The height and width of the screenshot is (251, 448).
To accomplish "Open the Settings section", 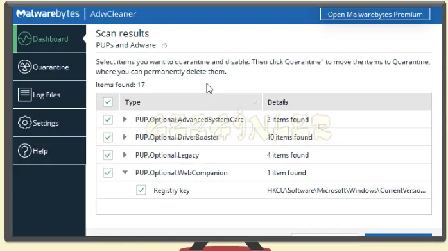I will click(x=49, y=123).
